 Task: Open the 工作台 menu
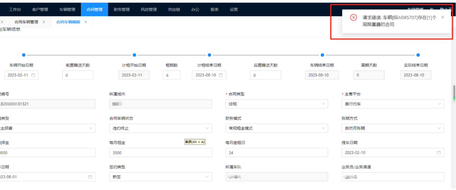pos(15,10)
